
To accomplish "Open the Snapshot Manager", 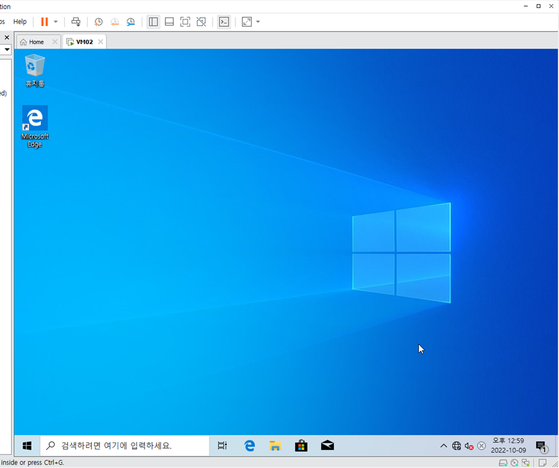I will [131, 22].
